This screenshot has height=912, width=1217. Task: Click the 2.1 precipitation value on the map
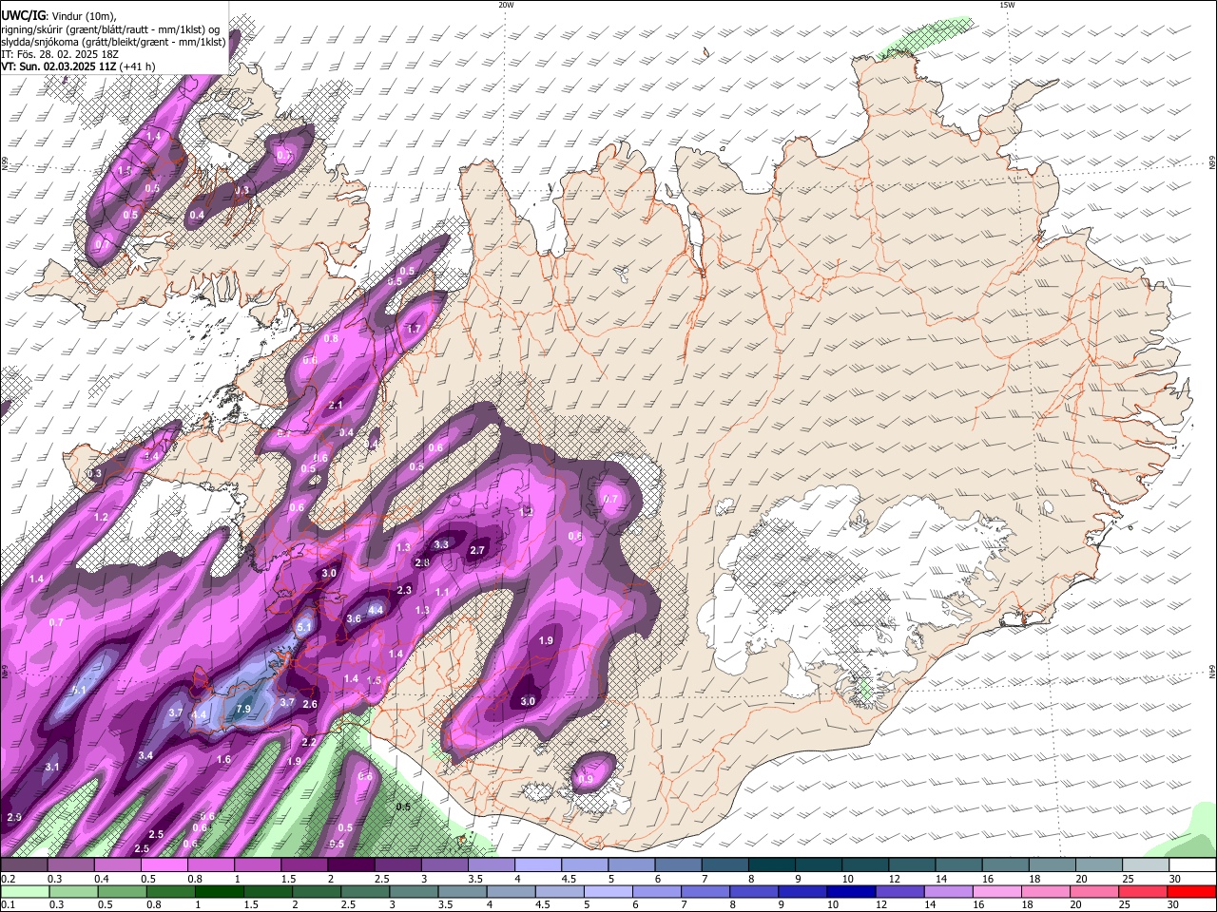tap(336, 406)
